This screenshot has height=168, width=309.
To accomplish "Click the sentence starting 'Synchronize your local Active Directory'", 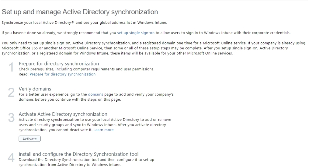I will [x=84, y=23].
